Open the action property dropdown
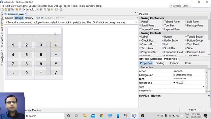Screen dimensions: 211x119 pyautogui.click(x=203, y=71)
